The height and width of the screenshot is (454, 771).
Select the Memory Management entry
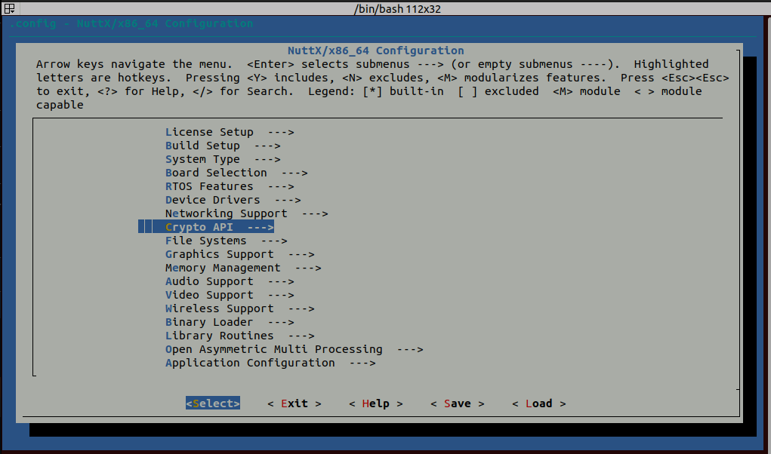tap(222, 267)
